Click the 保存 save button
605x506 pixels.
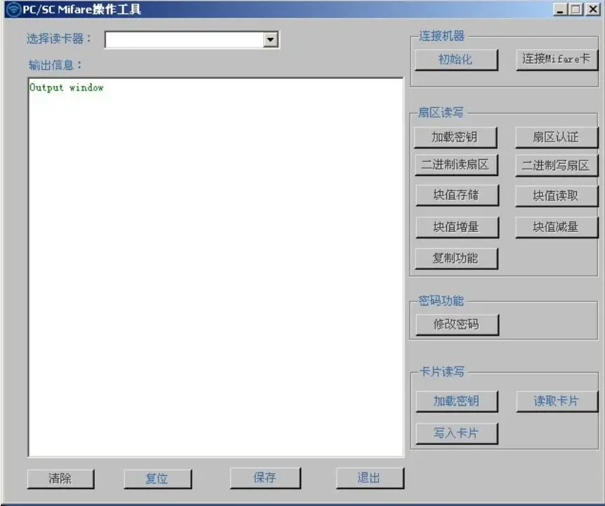click(x=265, y=478)
